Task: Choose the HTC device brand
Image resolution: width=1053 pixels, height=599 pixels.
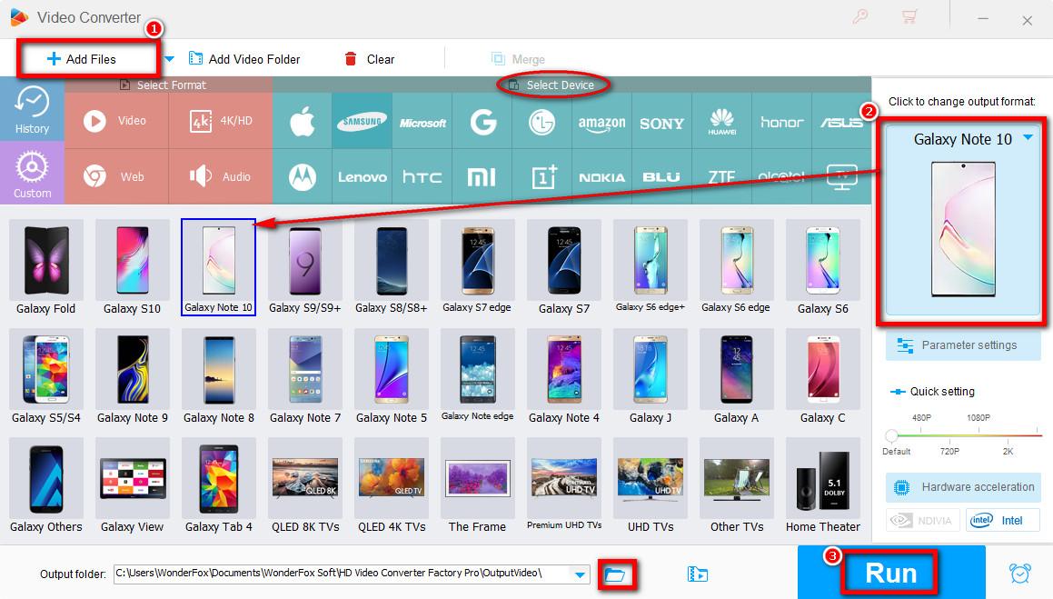Action: point(422,177)
